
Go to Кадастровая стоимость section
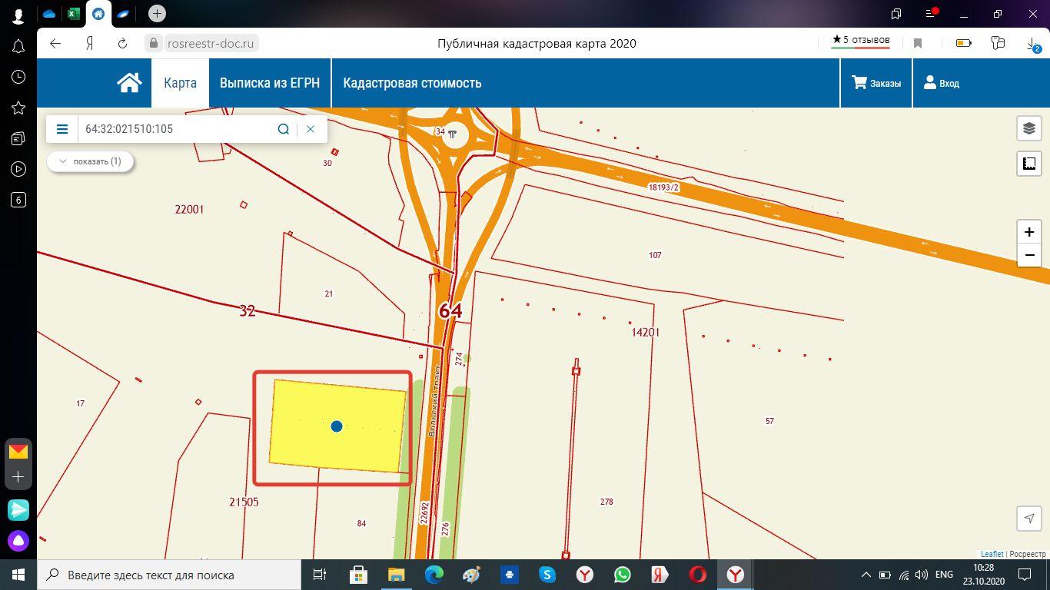(412, 83)
